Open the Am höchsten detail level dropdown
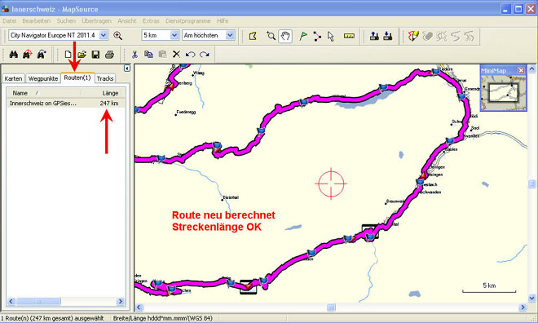 (x=230, y=35)
